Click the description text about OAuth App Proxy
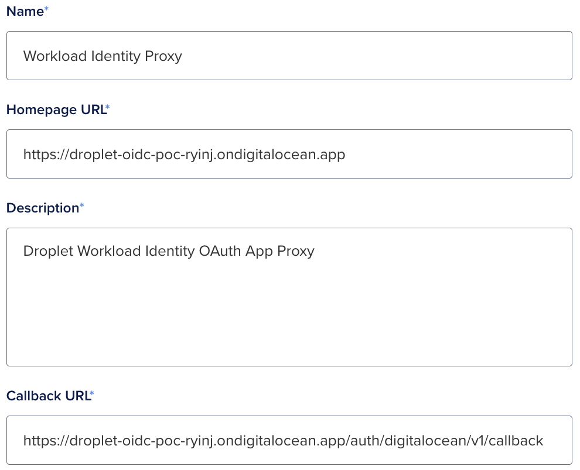 pos(169,251)
